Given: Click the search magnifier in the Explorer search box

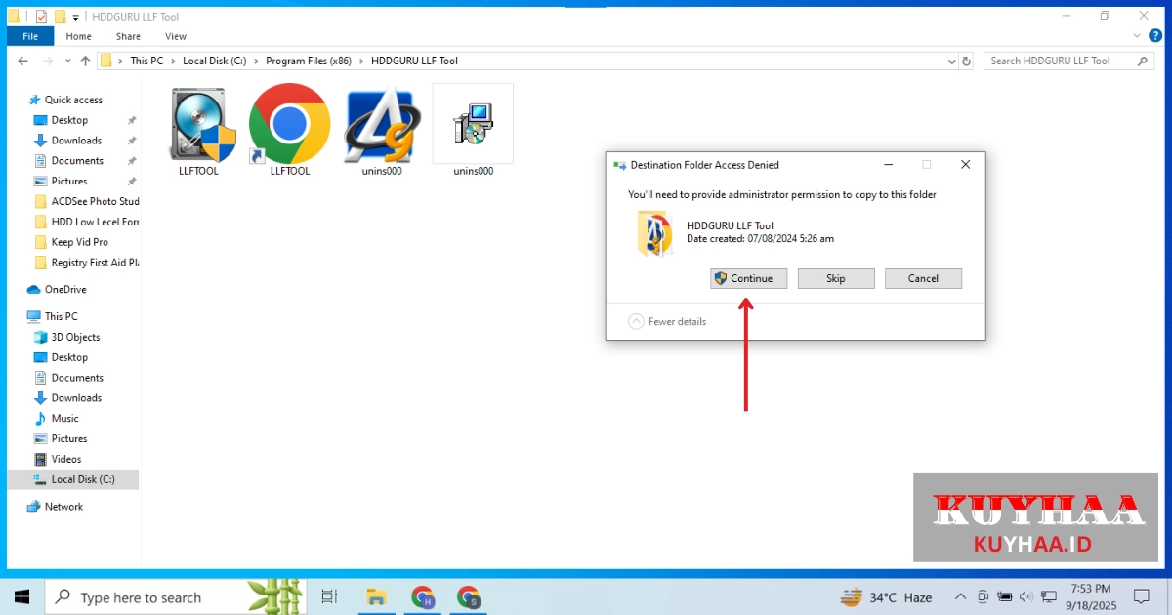Looking at the screenshot, I should 1144,61.
